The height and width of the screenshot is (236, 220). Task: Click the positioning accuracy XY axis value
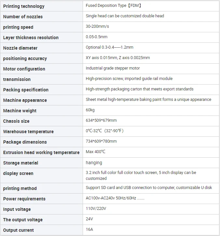click(x=118, y=58)
